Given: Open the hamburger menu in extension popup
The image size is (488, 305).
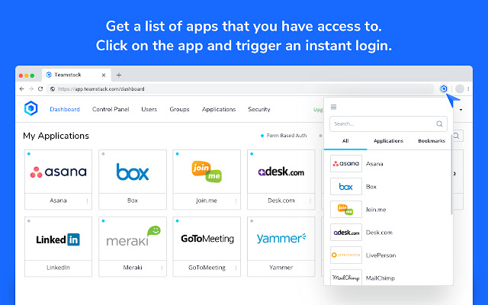Looking at the screenshot, I should click(334, 107).
